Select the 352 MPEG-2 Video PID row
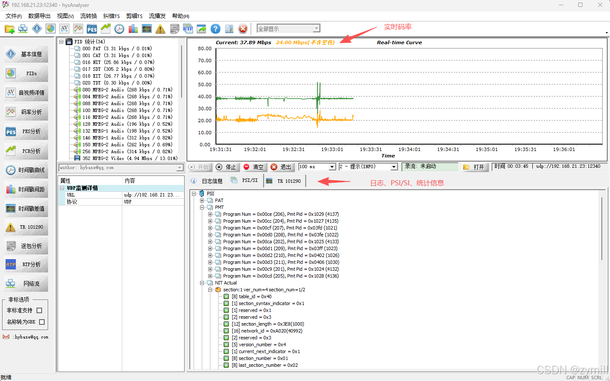 126,158
